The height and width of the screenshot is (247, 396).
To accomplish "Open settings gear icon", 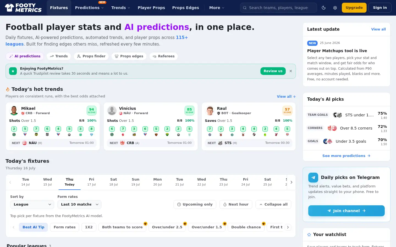I will 335,8.
